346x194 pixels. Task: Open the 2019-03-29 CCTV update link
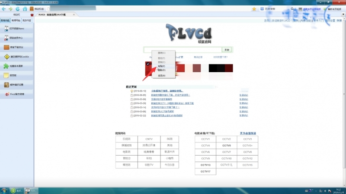tap(172, 103)
